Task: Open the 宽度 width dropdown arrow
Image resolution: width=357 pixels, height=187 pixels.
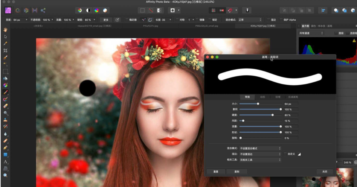Action: pos(26,20)
